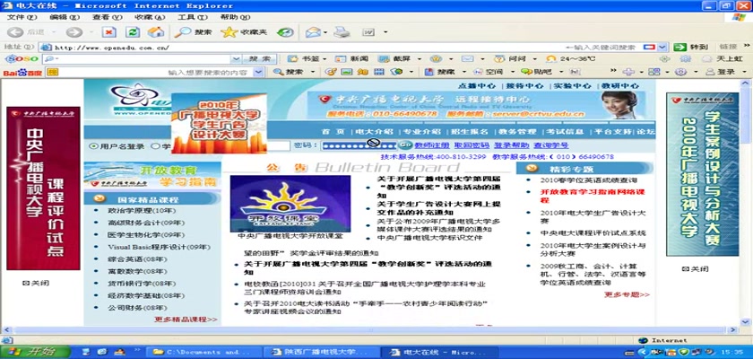The image size is (753, 359).
Task: Click the 密码 password field
Action: [359, 145]
